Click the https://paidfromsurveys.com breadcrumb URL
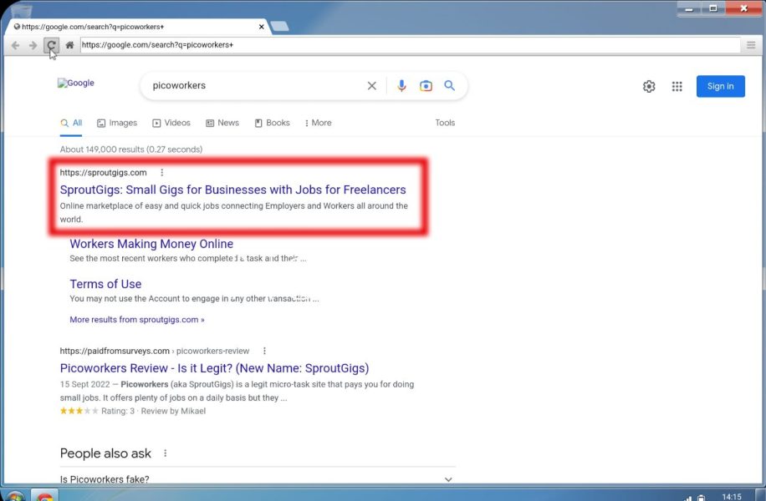The width and height of the screenshot is (766, 501). pos(155,352)
